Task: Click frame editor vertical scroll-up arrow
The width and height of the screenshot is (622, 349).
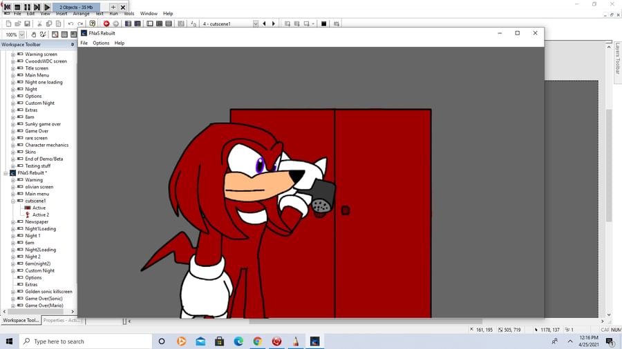Action: tap(609, 47)
